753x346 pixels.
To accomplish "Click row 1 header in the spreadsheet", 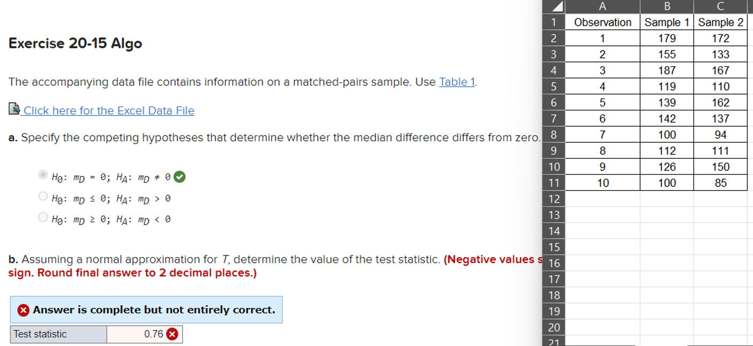I will coord(553,22).
